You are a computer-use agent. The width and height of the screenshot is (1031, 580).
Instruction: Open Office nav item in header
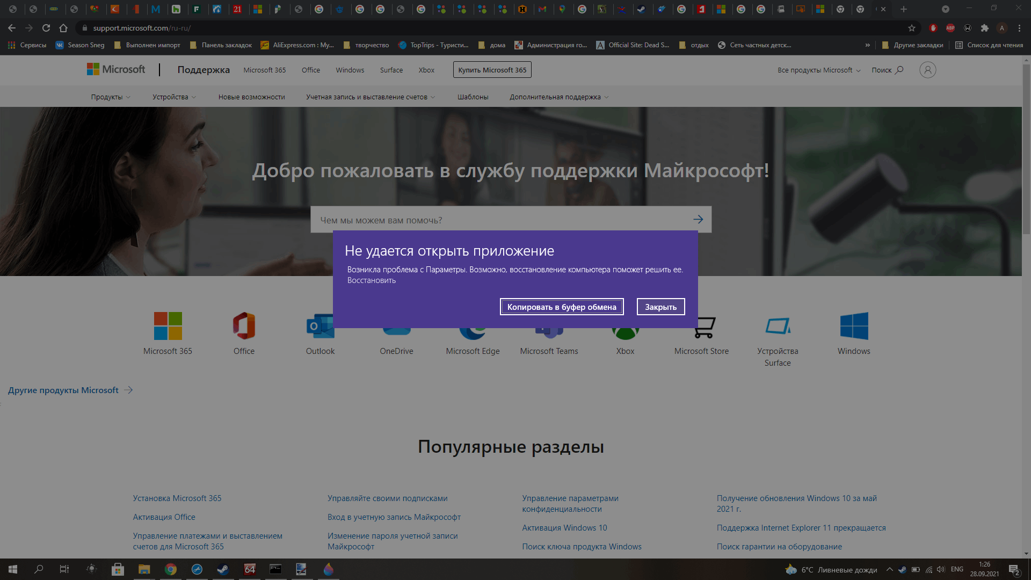(x=310, y=70)
